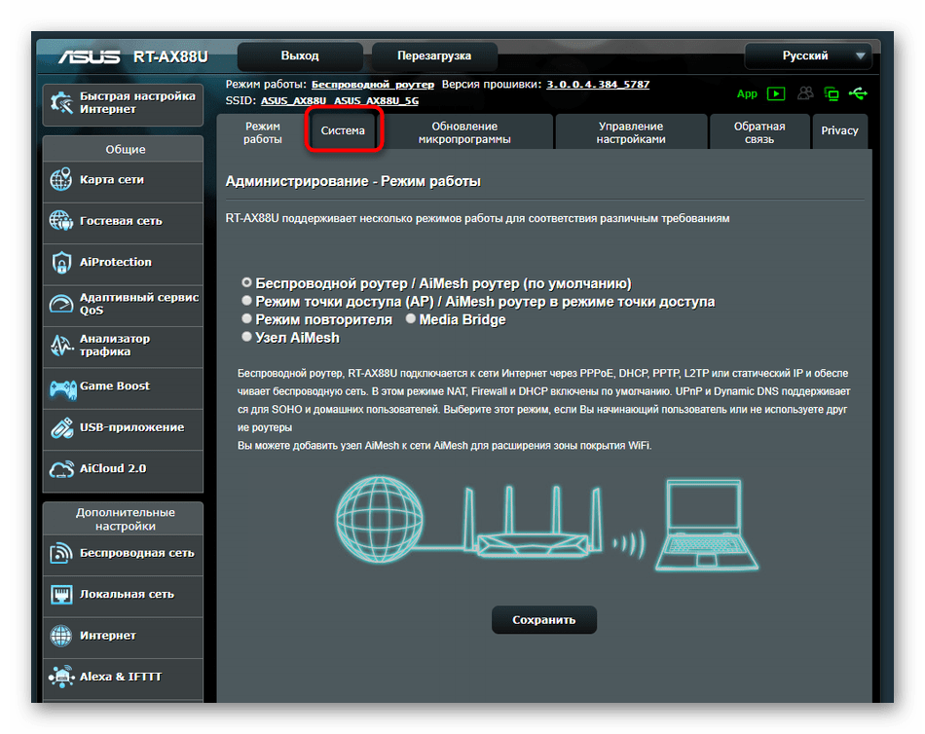
Task: Click the green play icon beside App
Action: (x=775, y=94)
